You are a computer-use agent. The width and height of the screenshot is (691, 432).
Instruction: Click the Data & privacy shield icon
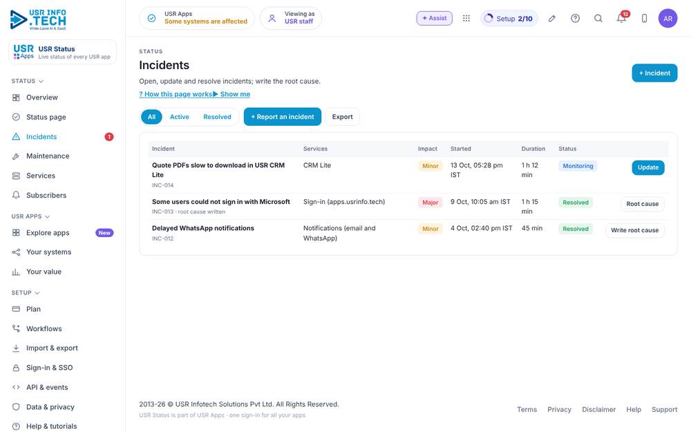pyautogui.click(x=16, y=407)
